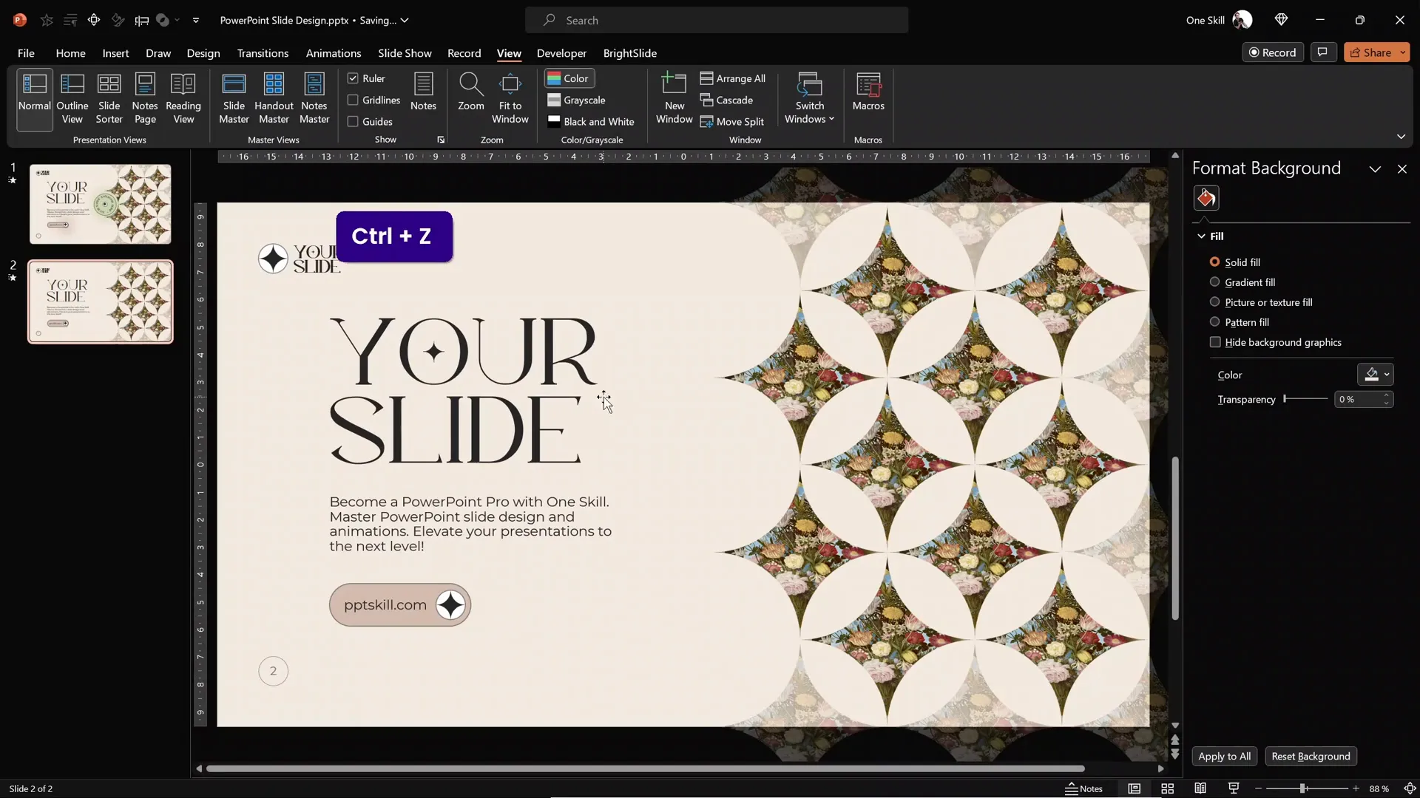Open the file name dropdown in title bar

pos(405,21)
